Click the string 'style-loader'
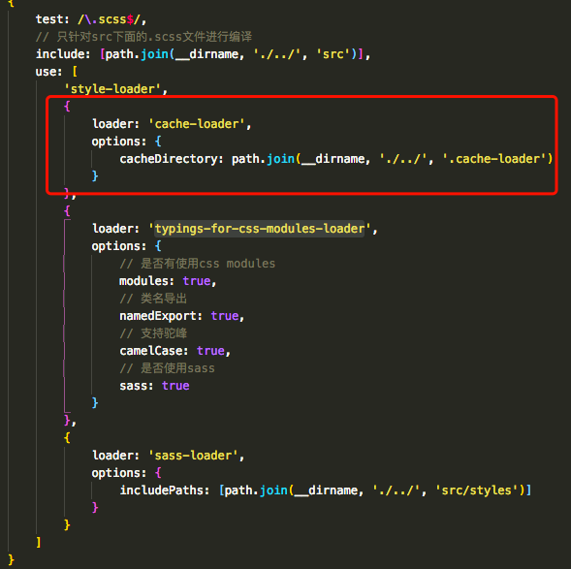571x569 pixels. (x=112, y=89)
